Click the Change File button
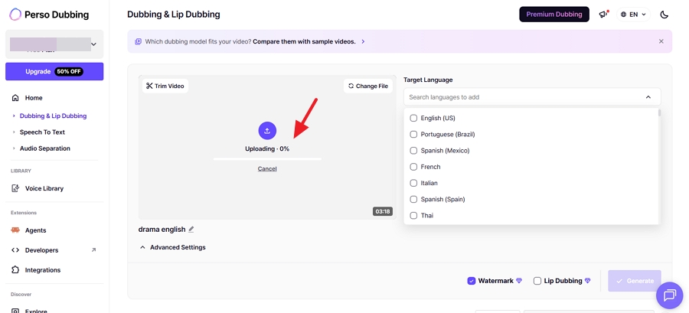 (x=367, y=86)
